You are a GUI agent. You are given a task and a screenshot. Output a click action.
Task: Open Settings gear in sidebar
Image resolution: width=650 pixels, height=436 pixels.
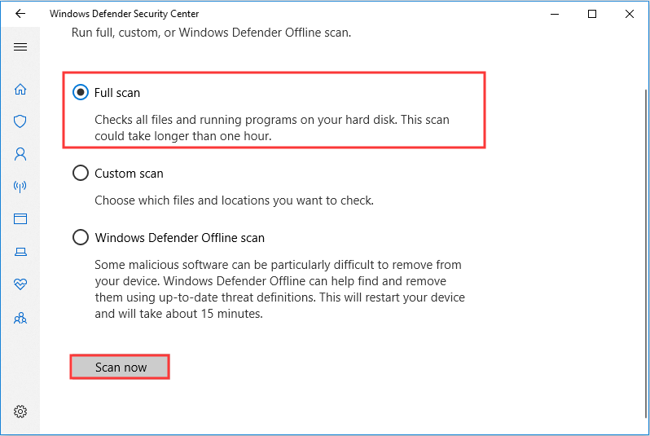(x=20, y=411)
